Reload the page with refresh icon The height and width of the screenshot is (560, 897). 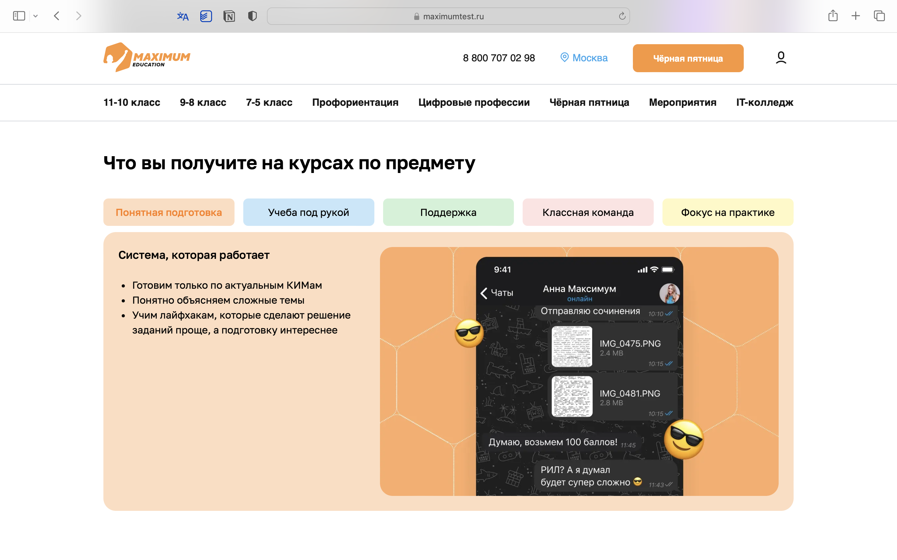[622, 16]
